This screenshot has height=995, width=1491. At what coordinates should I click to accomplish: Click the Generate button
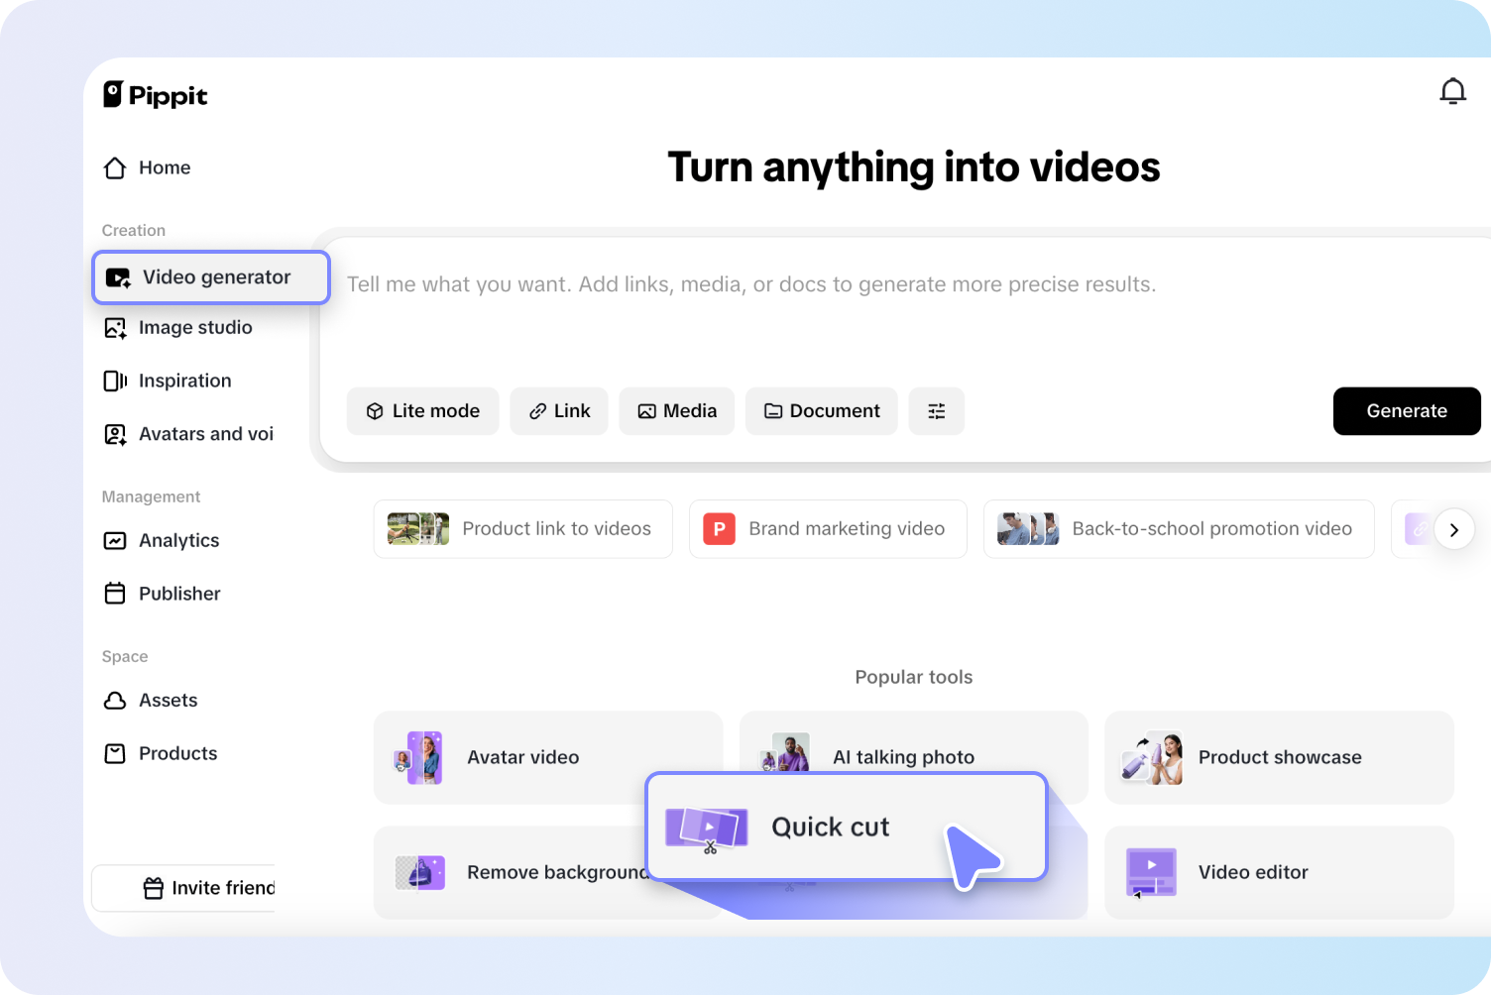click(x=1407, y=411)
